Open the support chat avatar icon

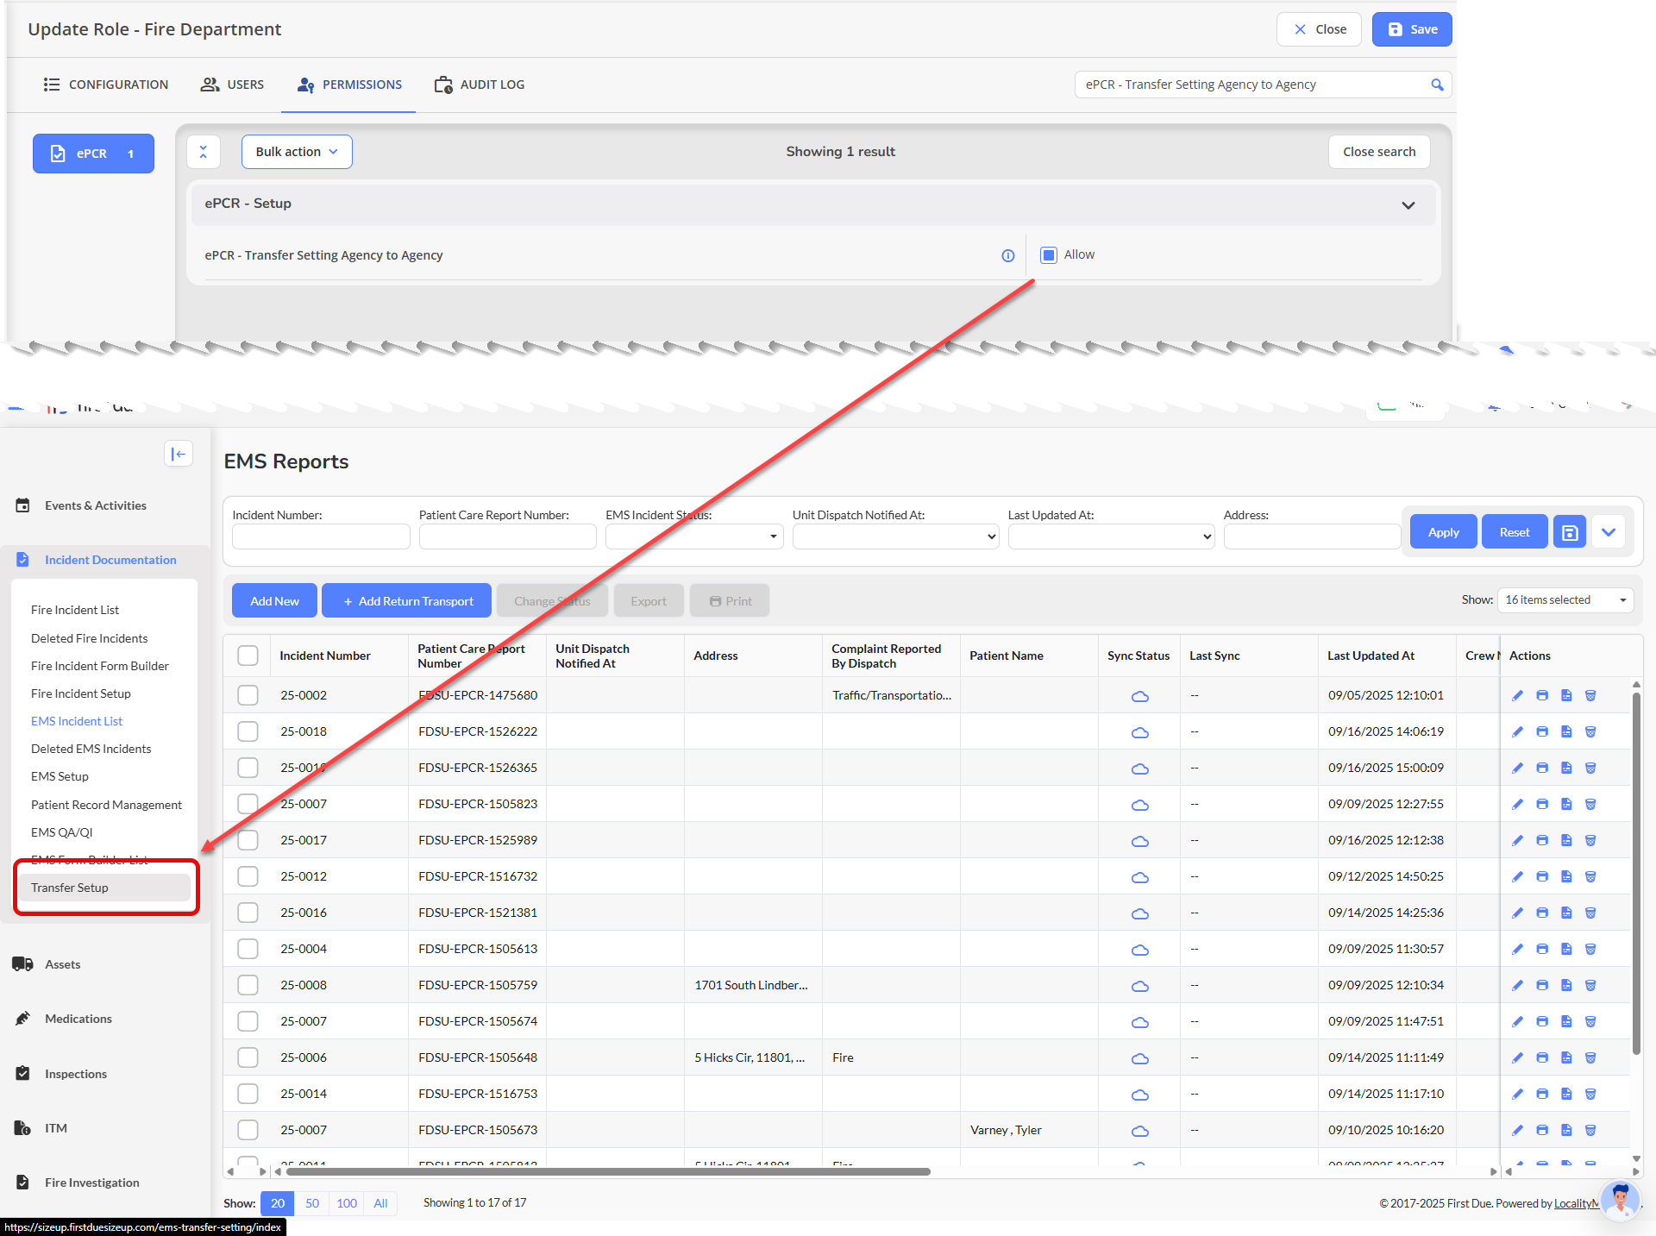pyautogui.click(x=1620, y=1200)
